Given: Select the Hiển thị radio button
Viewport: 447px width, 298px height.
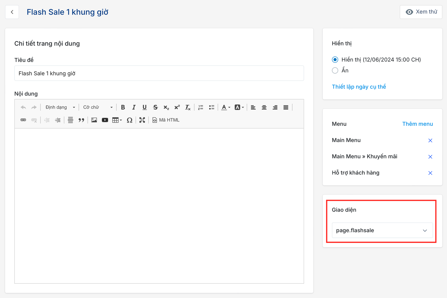Looking at the screenshot, I should pyautogui.click(x=335, y=60).
